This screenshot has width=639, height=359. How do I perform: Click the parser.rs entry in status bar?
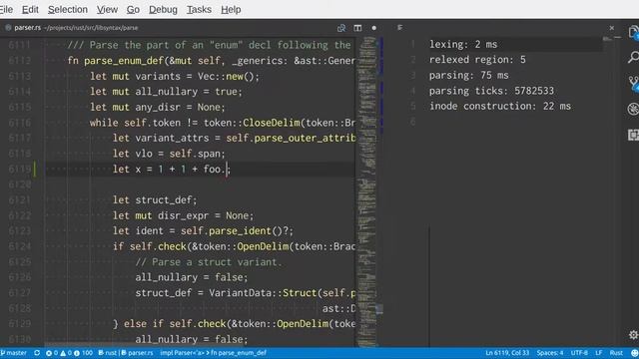pos(137,353)
